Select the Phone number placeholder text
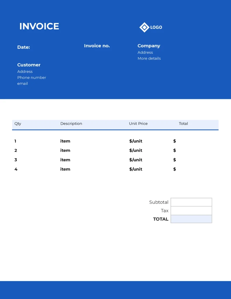This screenshot has width=231, height=299. [x=32, y=78]
